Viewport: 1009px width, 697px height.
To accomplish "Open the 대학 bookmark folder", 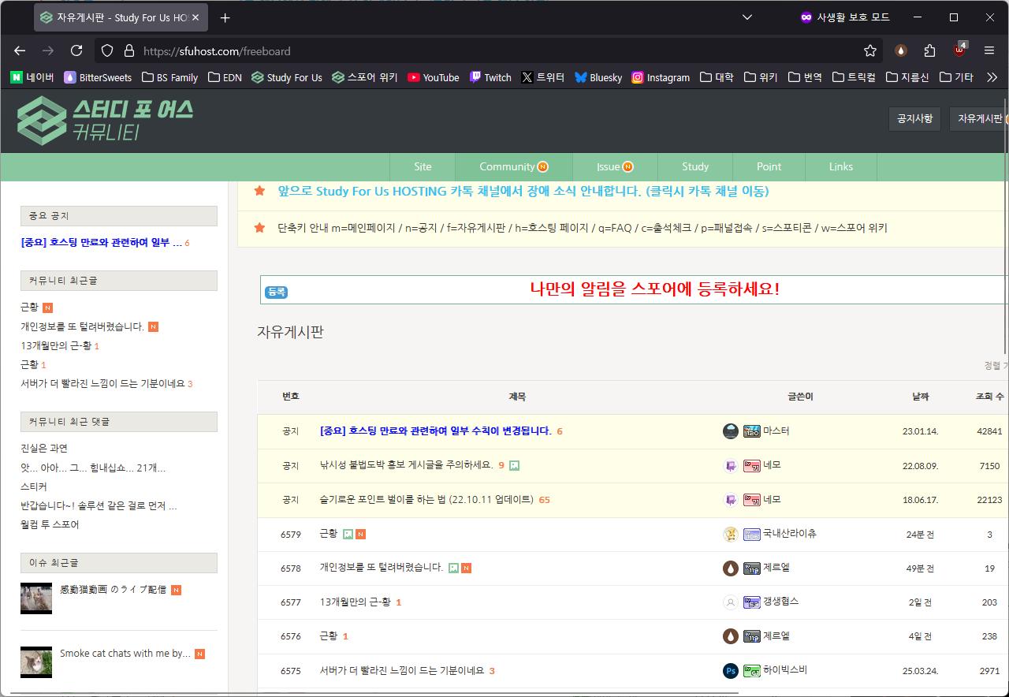I will coord(717,77).
